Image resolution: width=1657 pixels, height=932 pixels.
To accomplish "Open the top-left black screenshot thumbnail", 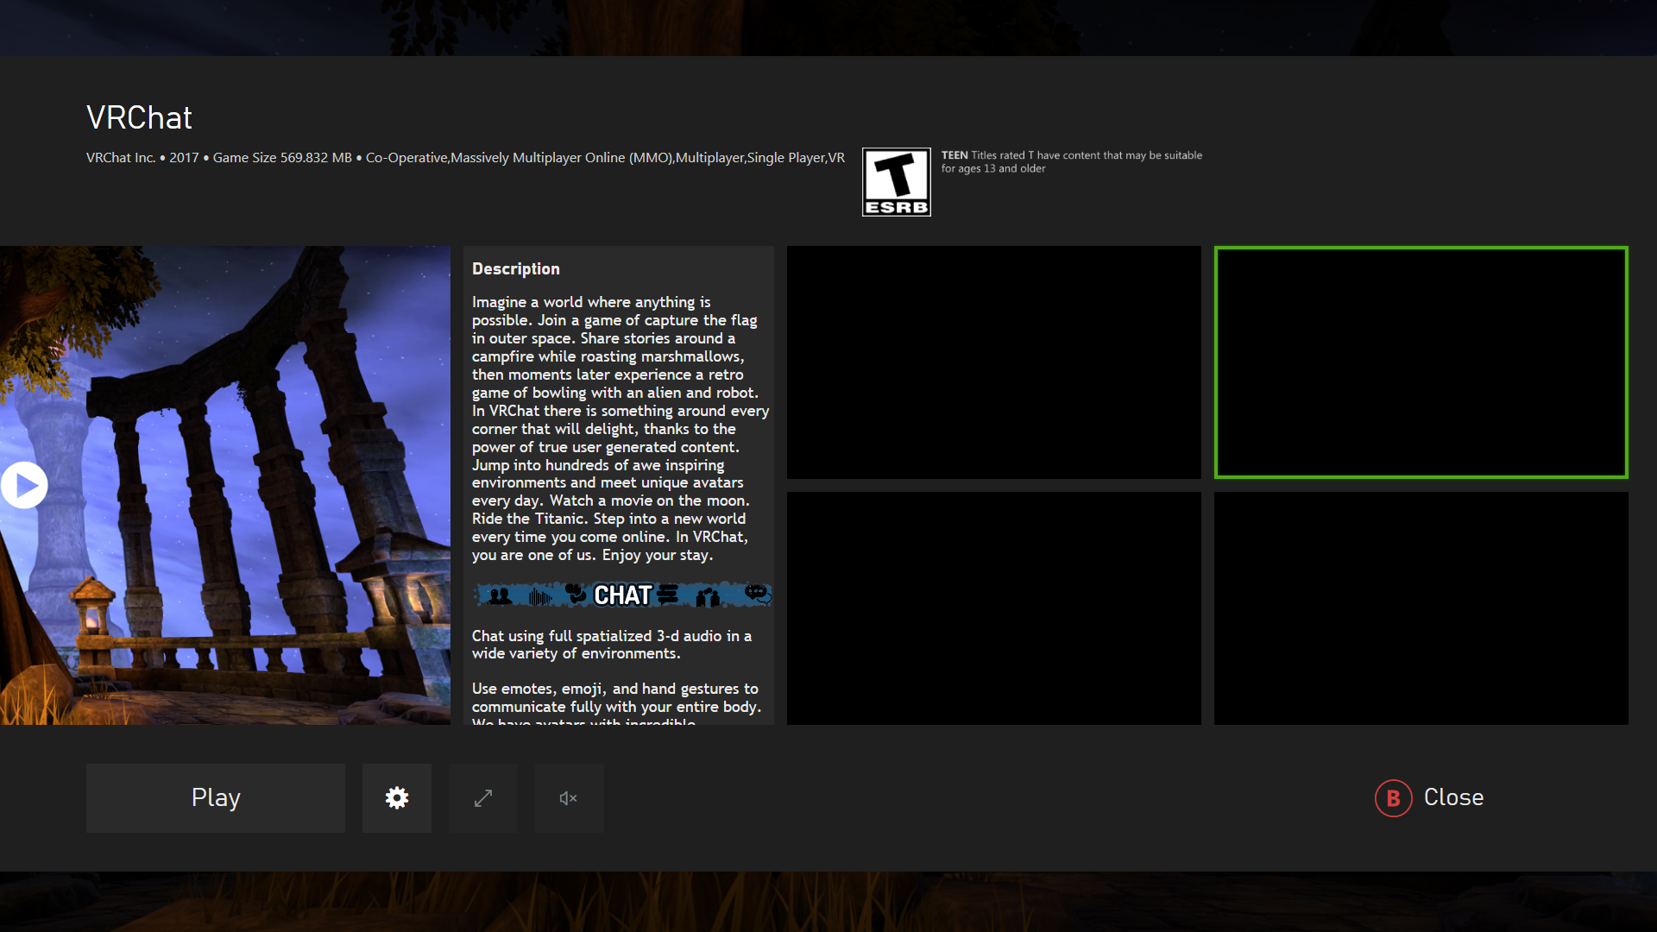I will point(993,362).
